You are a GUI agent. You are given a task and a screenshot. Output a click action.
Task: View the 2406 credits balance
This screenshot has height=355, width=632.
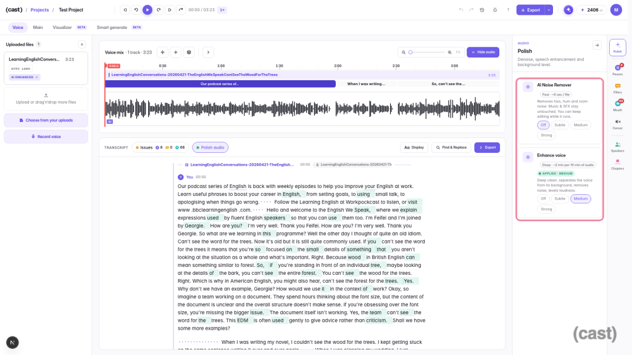coord(592,10)
